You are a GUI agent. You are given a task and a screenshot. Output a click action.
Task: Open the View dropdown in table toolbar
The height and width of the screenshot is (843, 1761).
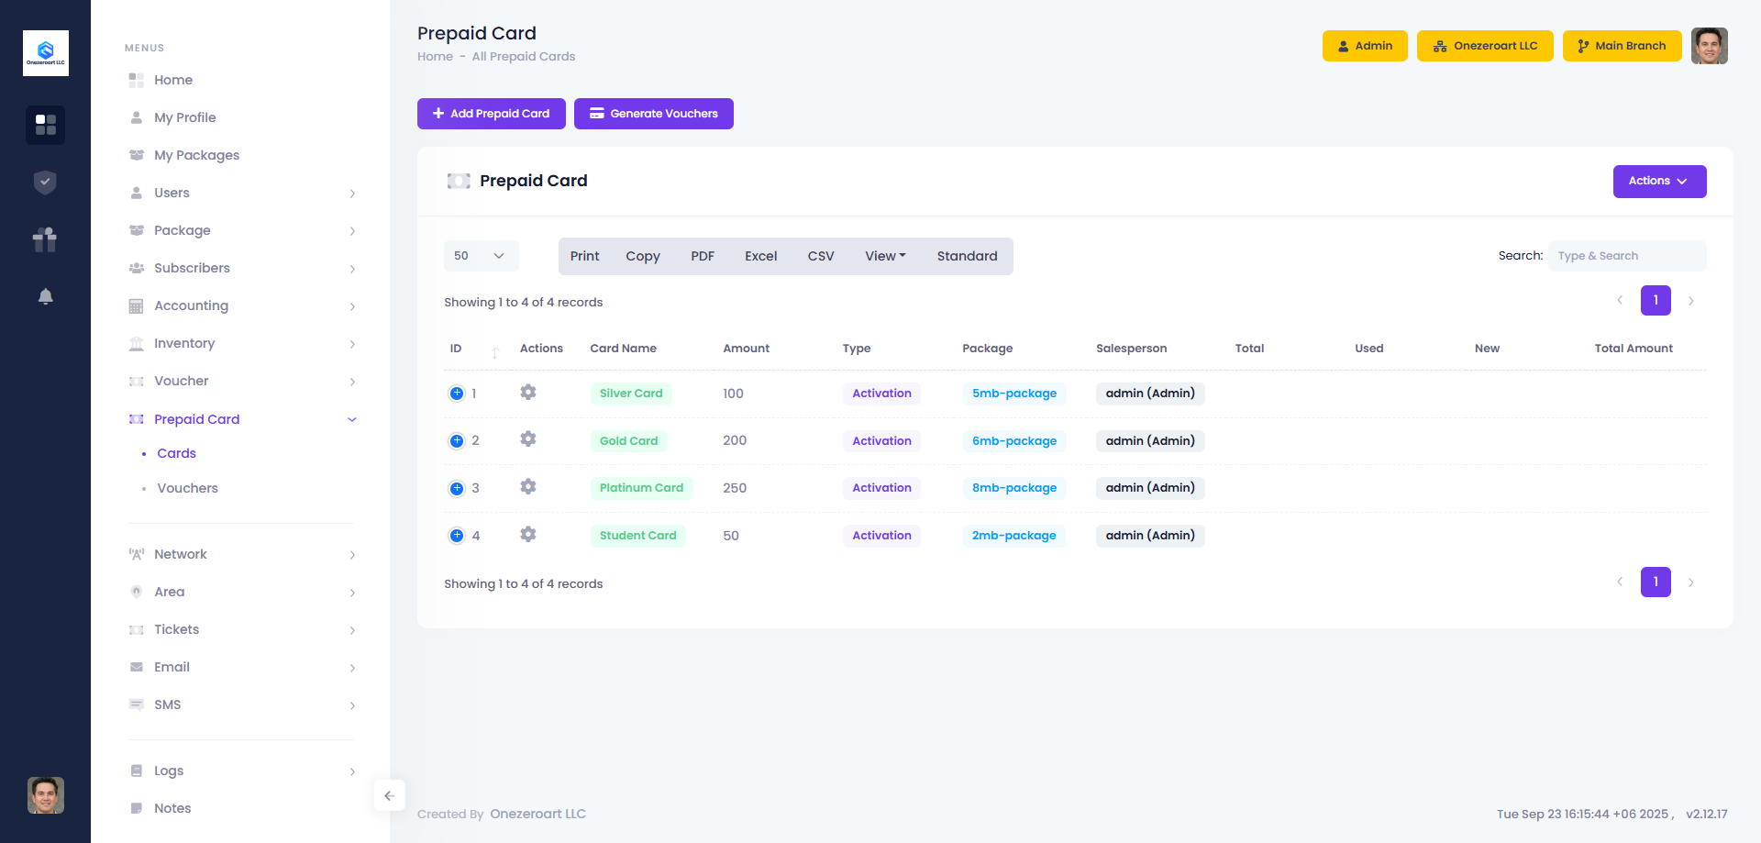[x=884, y=256]
